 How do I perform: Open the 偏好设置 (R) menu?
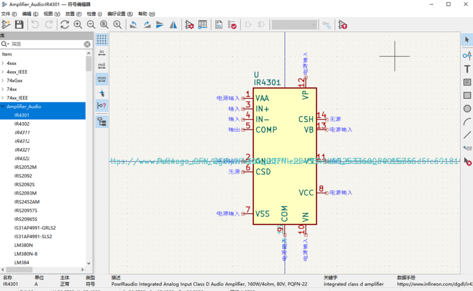pos(120,14)
